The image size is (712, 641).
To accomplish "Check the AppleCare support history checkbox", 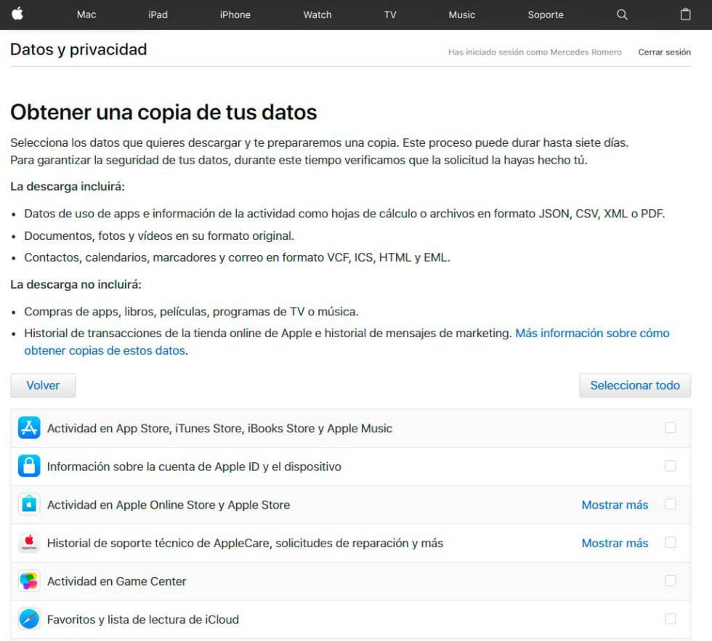I will [670, 542].
